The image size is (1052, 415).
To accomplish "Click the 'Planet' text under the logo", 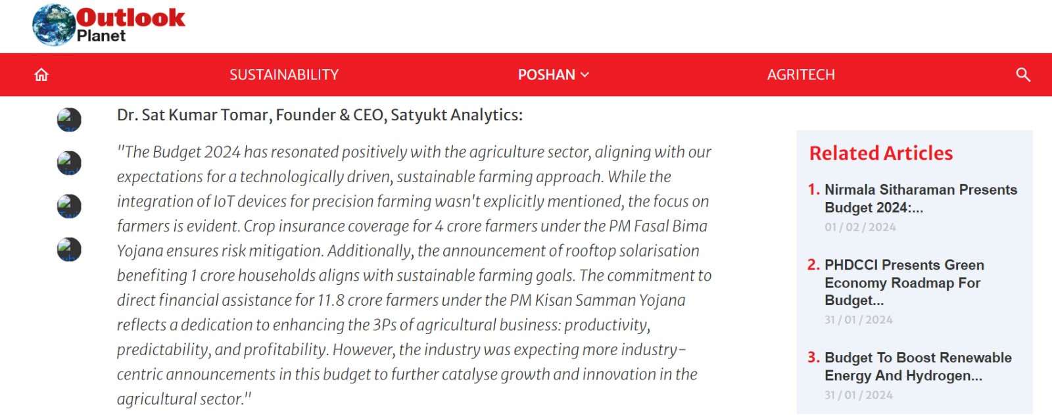I will tap(101, 36).
